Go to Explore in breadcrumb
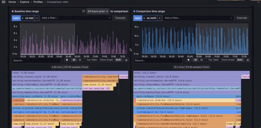The width and height of the screenshot is (261, 128). click(24, 2)
